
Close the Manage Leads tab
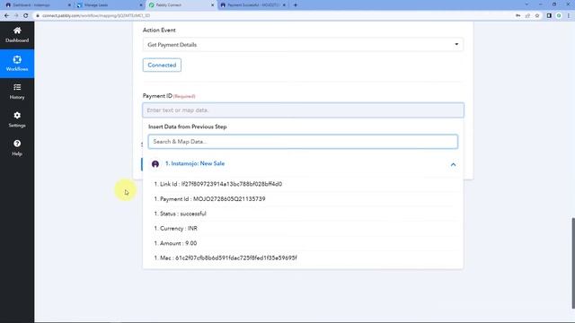tap(141, 5)
